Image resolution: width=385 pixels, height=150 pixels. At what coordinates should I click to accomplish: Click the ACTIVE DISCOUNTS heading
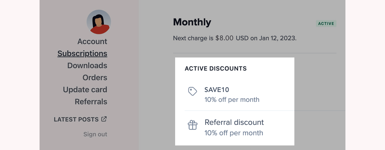click(x=216, y=68)
